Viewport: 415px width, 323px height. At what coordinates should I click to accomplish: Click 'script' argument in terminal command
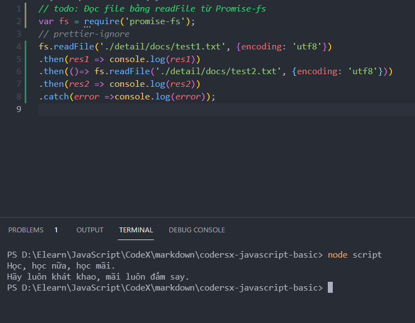coord(367,255)
